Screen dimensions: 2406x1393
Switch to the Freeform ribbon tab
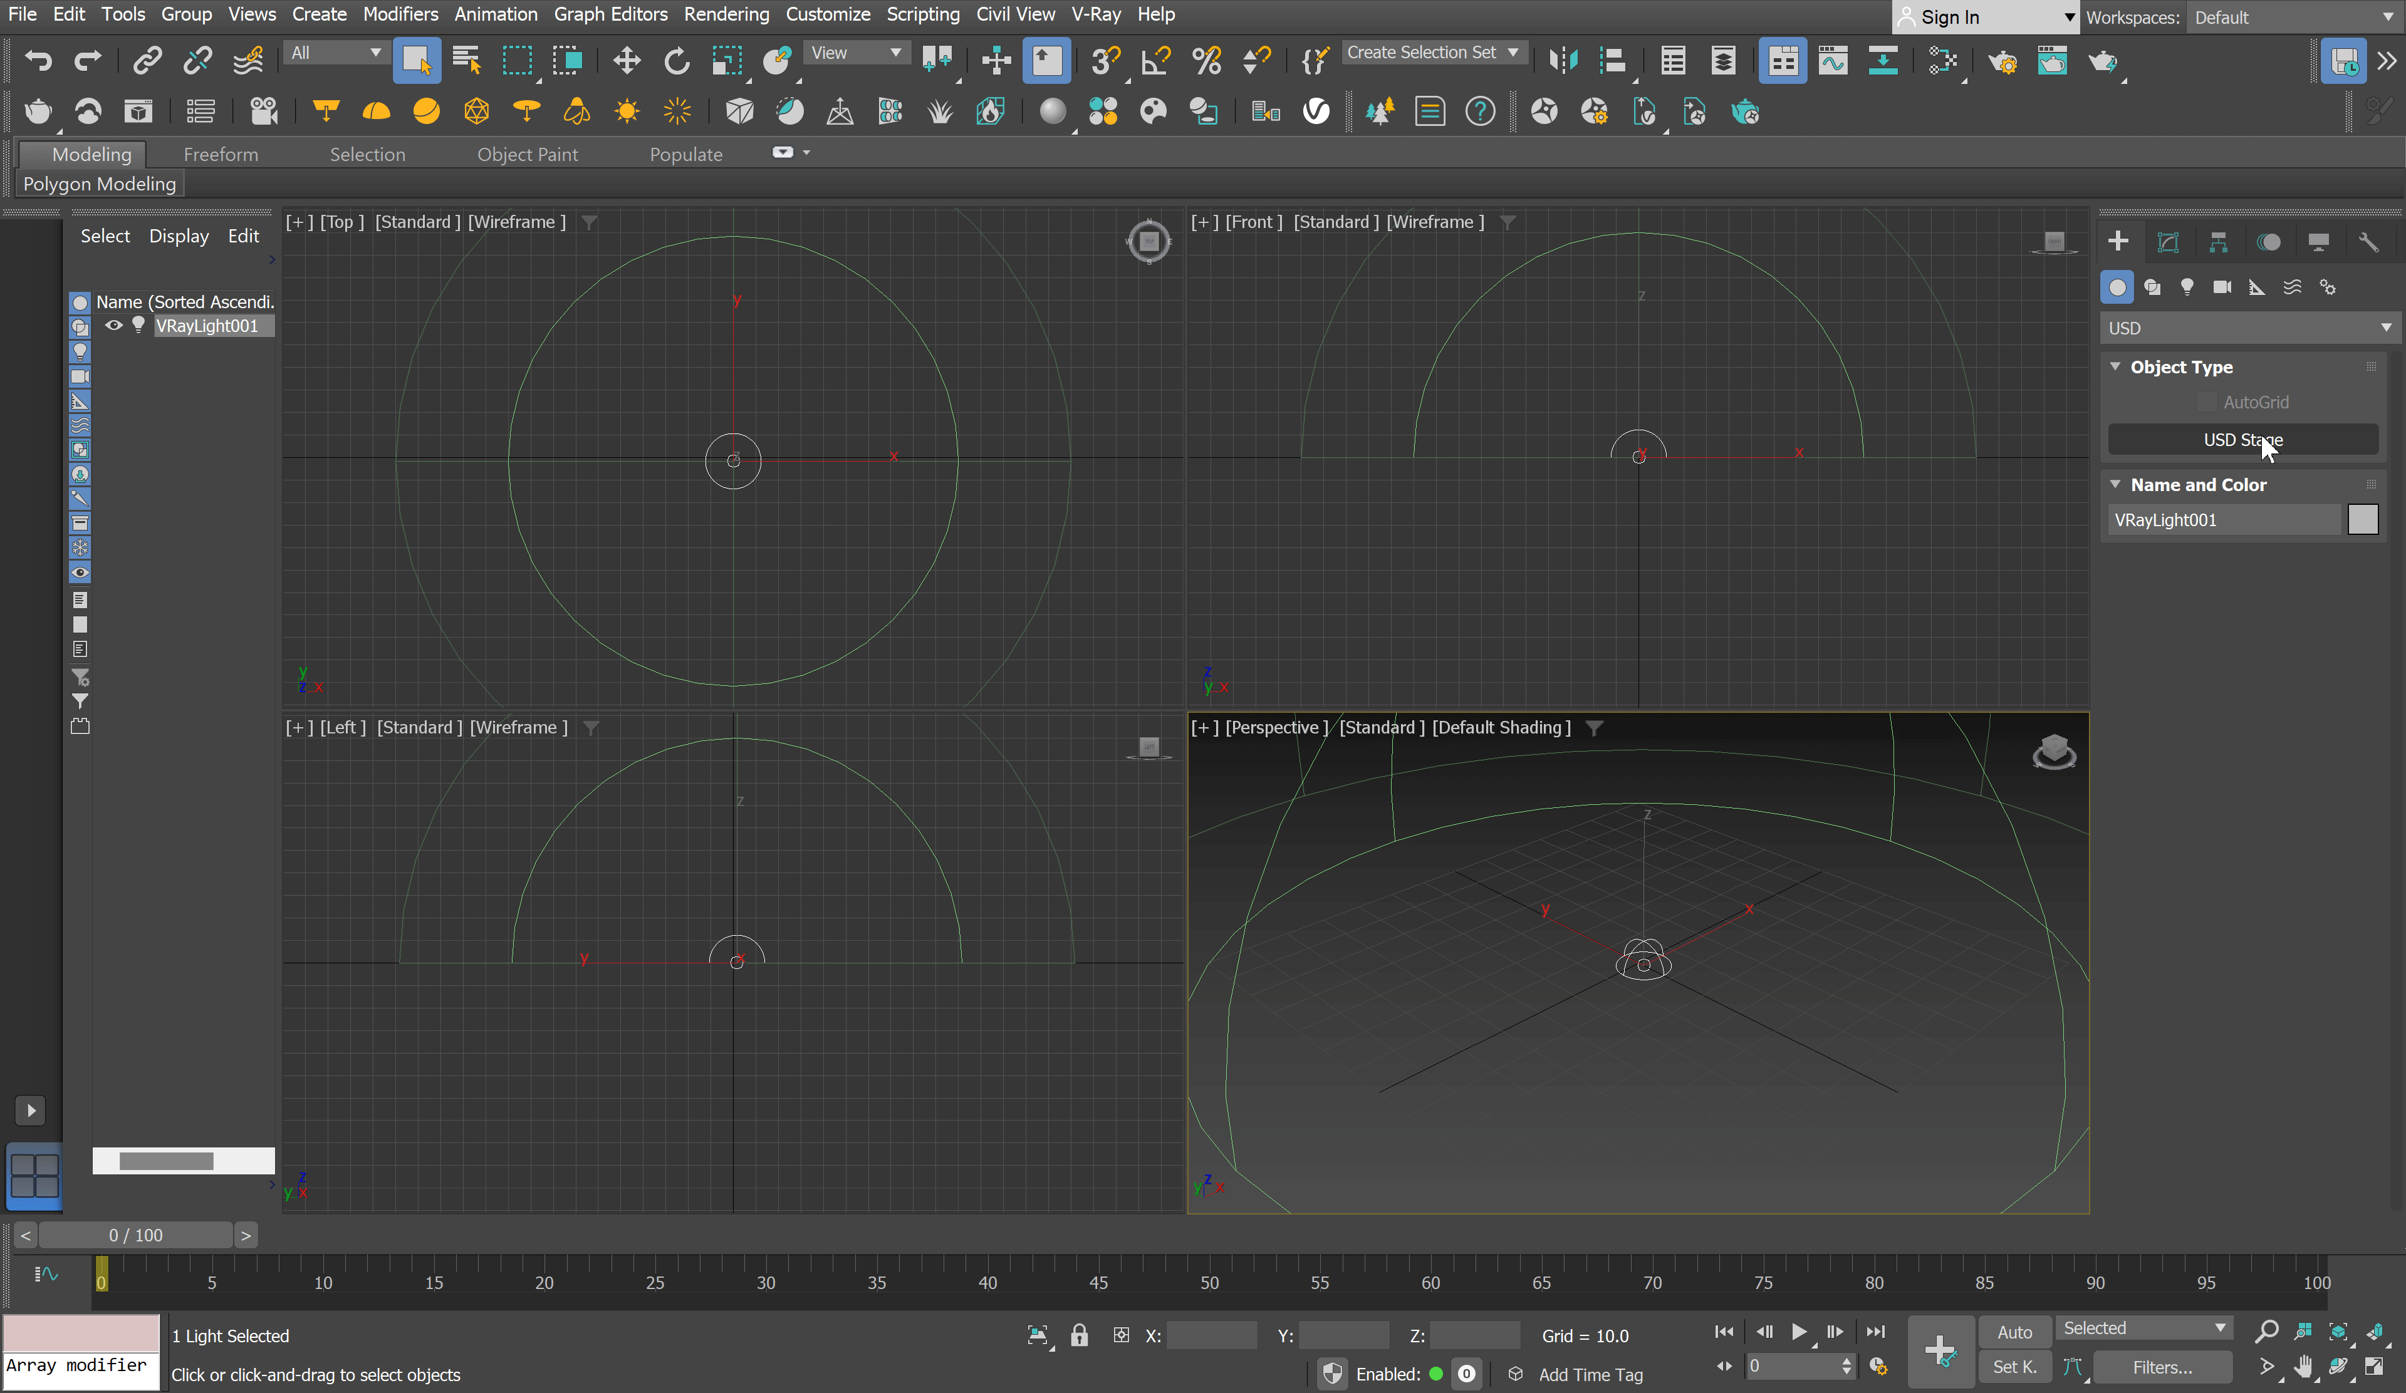[221, 153]
